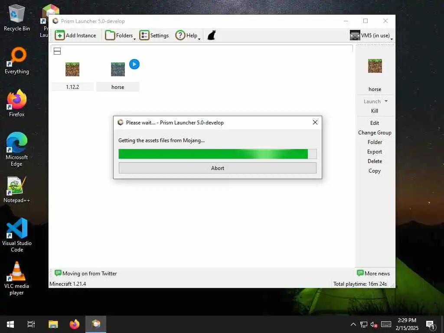Viewport: 444px width, 333px height.
Task: Select the horse instance icon
Action: click(118, 69)
